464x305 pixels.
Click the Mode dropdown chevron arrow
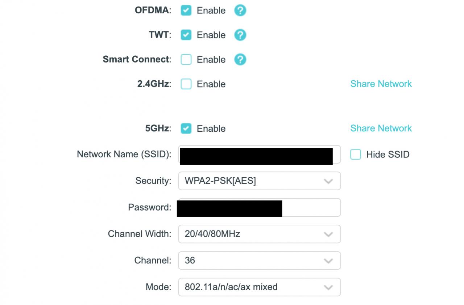click(328, 288)
